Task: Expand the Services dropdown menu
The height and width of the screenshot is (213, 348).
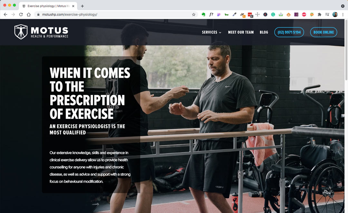Action: pos(211,32)
